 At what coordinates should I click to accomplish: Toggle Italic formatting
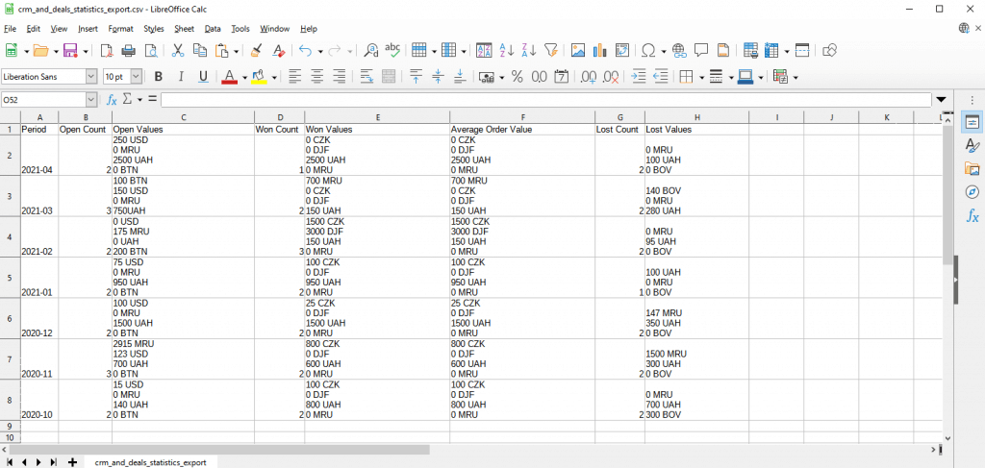coord(181,77)
